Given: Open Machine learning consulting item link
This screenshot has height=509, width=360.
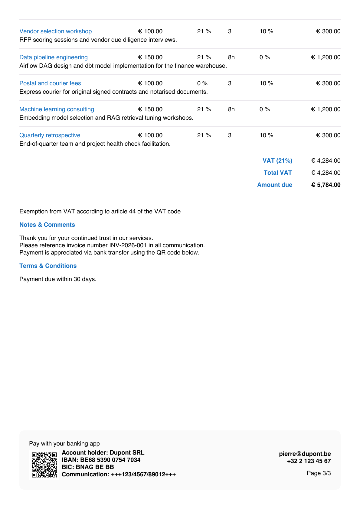Looking at the screenshot, I should click(57, 109).
